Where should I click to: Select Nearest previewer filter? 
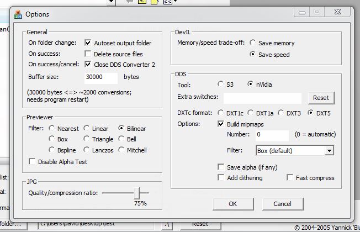52,129
